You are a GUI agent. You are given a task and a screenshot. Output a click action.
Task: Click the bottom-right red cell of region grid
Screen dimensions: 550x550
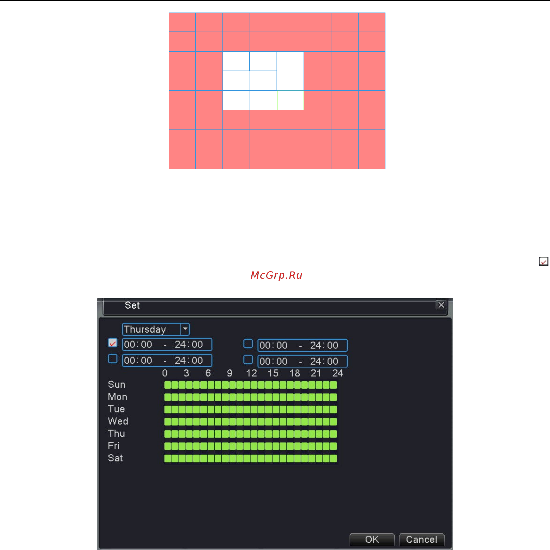(x=372, y=159)
